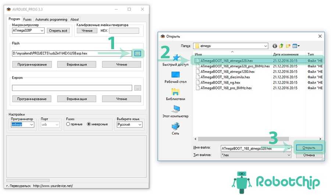The height and width of the screenshot is (195, 331).
Task: Select ATmegaBOOT_168_diecimila.hex file
Action: click(225, 77)
